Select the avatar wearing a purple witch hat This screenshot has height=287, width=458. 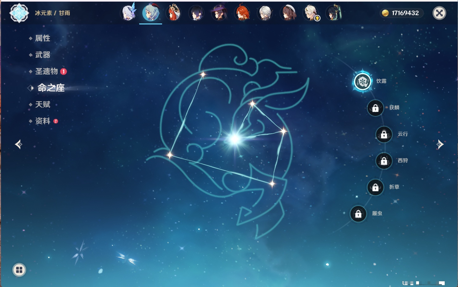(219, 13)
